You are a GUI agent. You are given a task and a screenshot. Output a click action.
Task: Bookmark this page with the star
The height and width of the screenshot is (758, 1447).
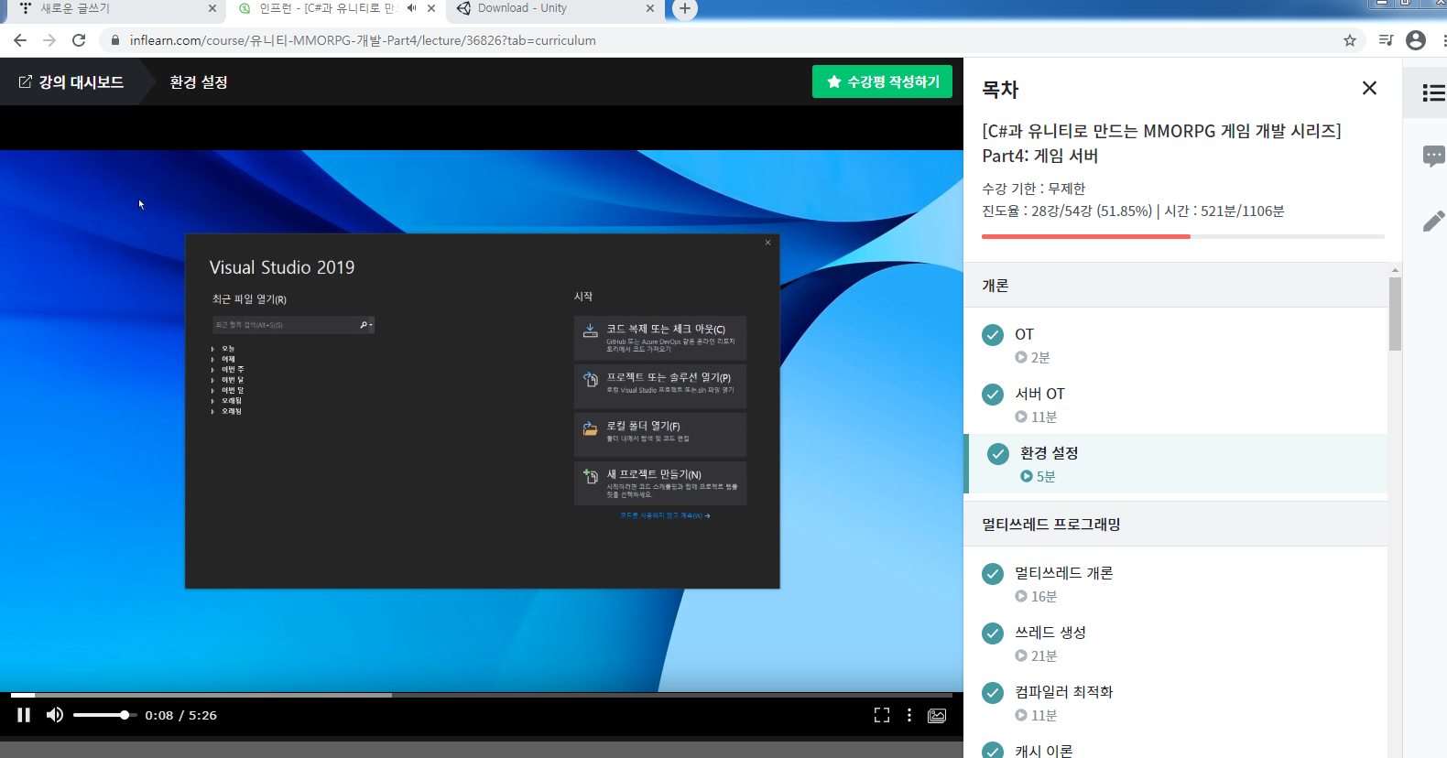point(1350,40)
